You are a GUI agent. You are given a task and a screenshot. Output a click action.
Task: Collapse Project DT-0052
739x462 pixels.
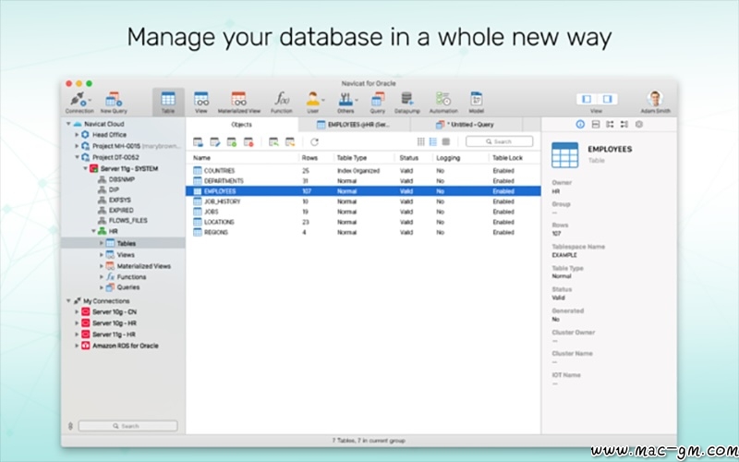(x=77, y=157)
